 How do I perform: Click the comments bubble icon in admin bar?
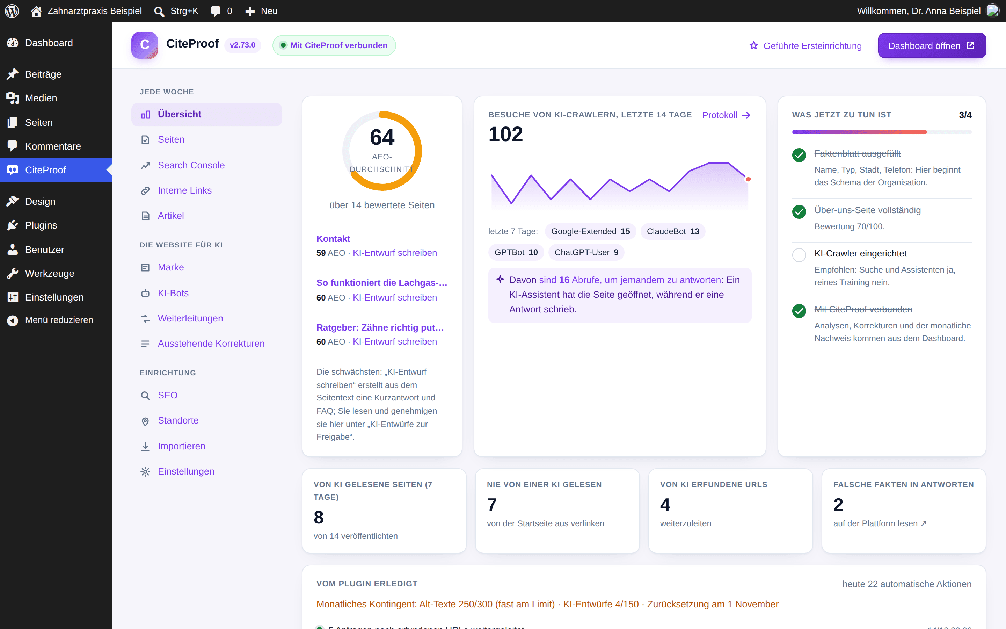coord(215,11)
